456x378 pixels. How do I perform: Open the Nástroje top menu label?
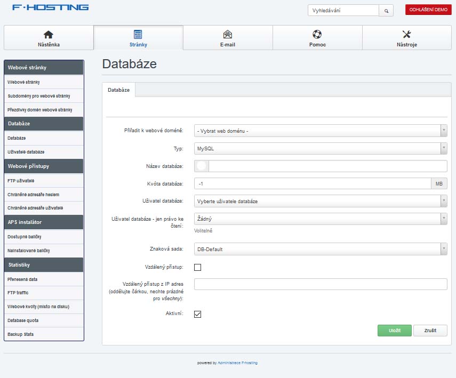(407, 44)
